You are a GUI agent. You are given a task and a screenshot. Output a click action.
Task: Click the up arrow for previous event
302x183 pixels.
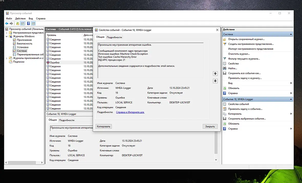coord(215,73)
